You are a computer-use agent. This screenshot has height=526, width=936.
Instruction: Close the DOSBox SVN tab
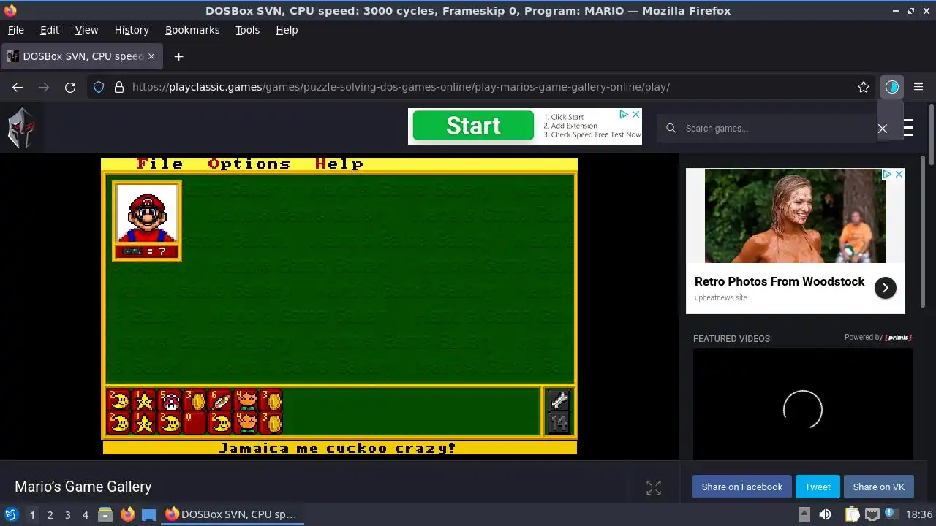pyautogui.click(x=151, y=56)
